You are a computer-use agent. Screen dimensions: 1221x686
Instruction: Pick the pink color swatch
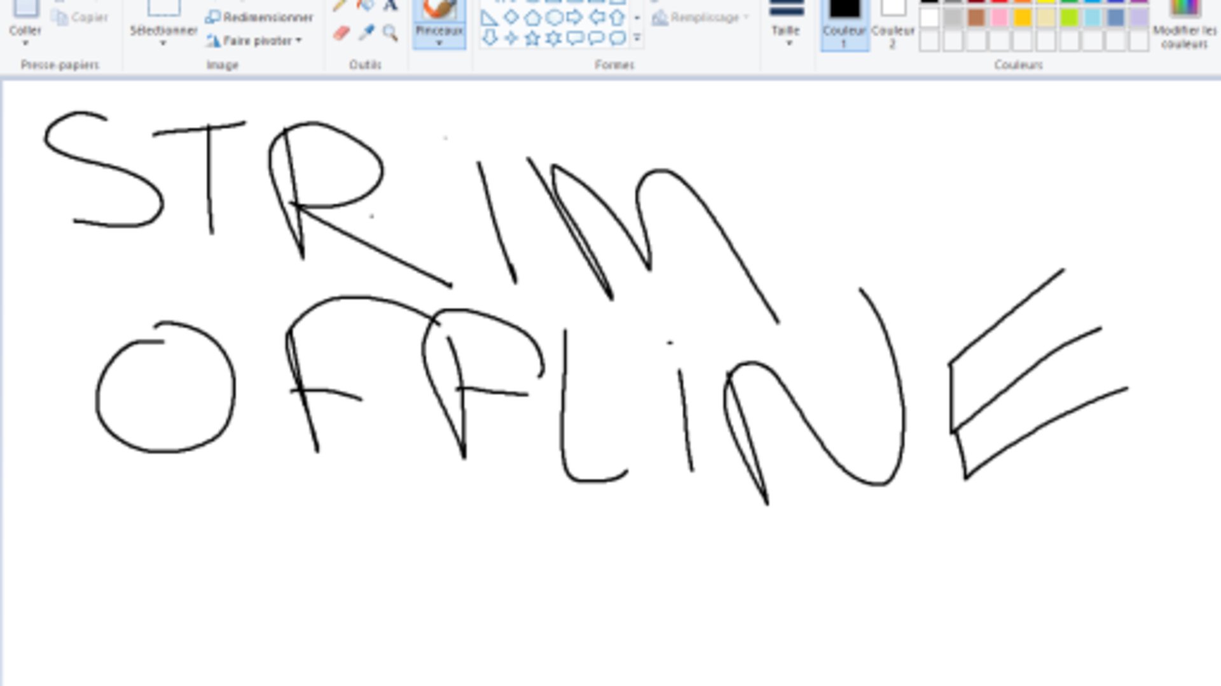pos(999,18)
